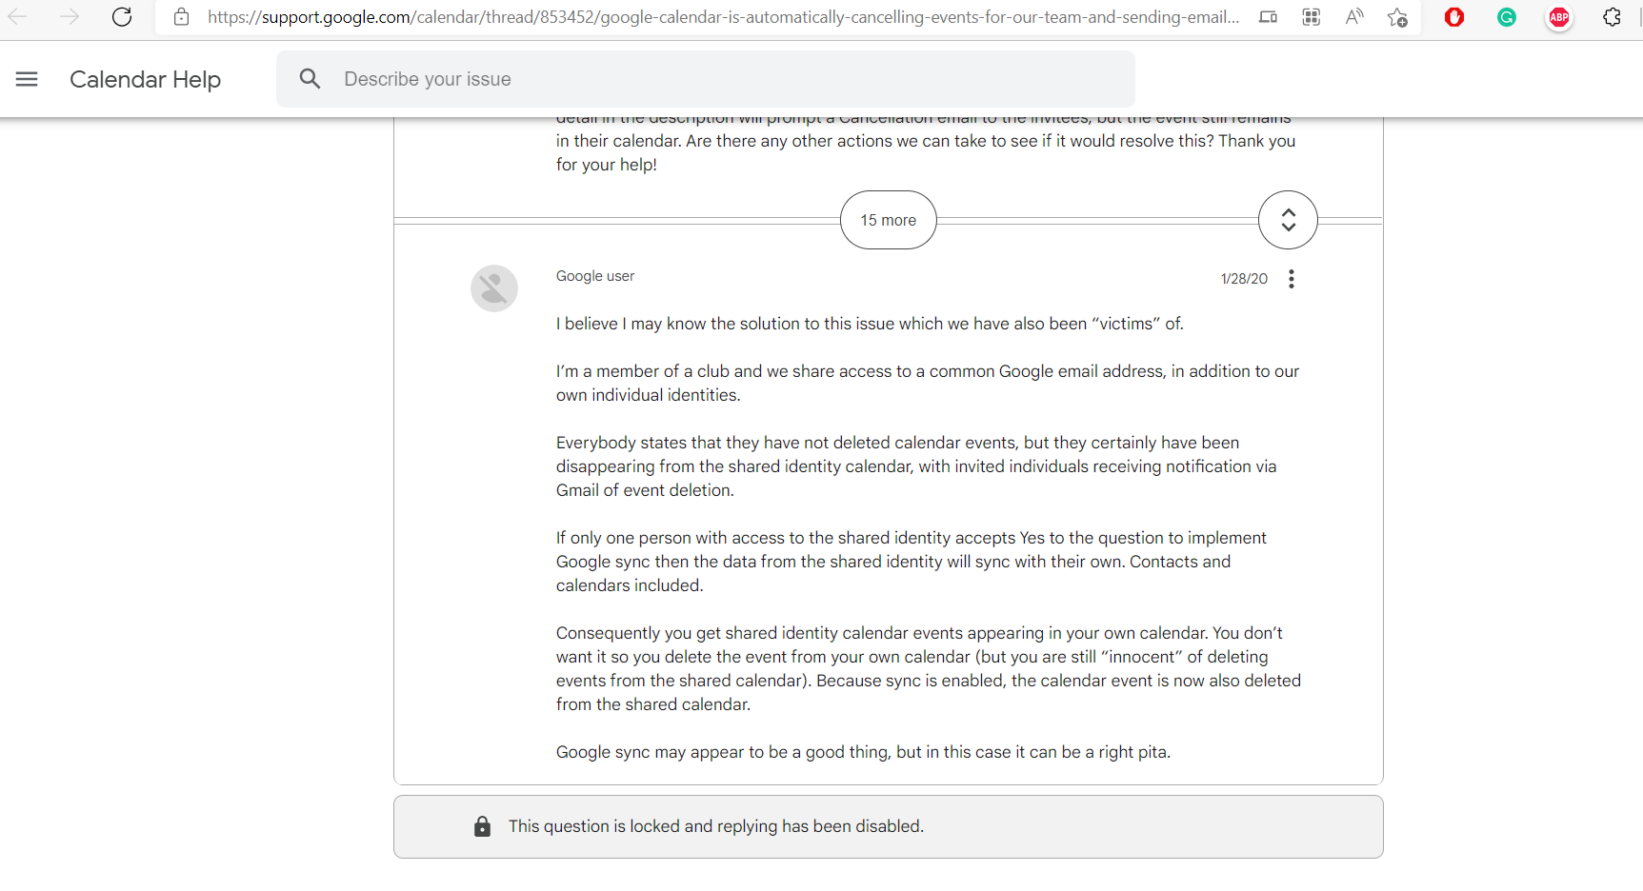Open the Grammarly extension icon
This screenshot has width=1643, height=891.
coord(1507,17)
